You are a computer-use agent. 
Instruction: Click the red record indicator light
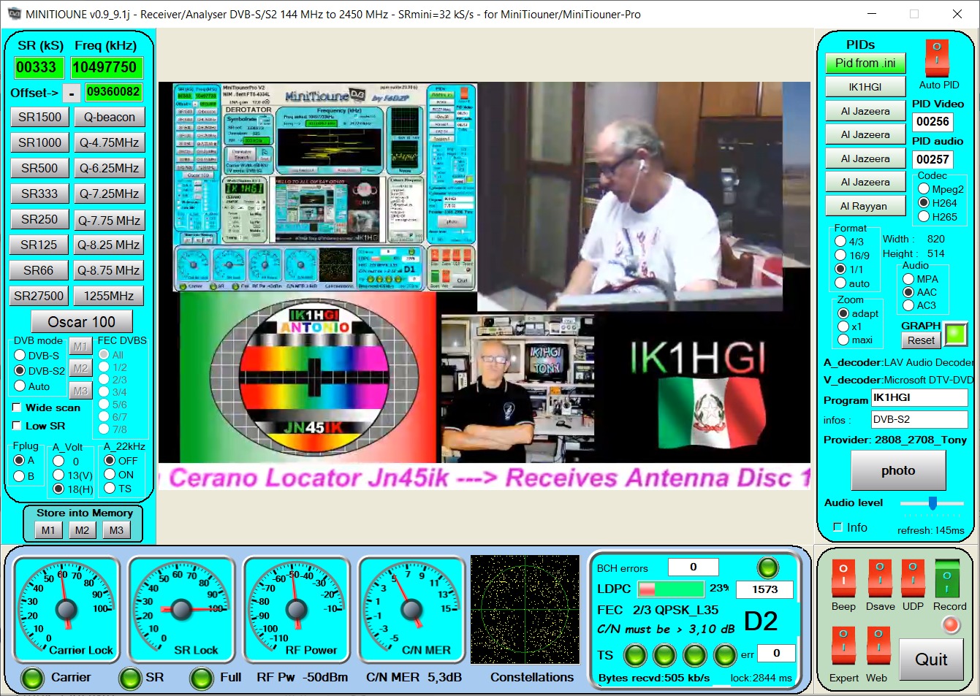(950, 625)
